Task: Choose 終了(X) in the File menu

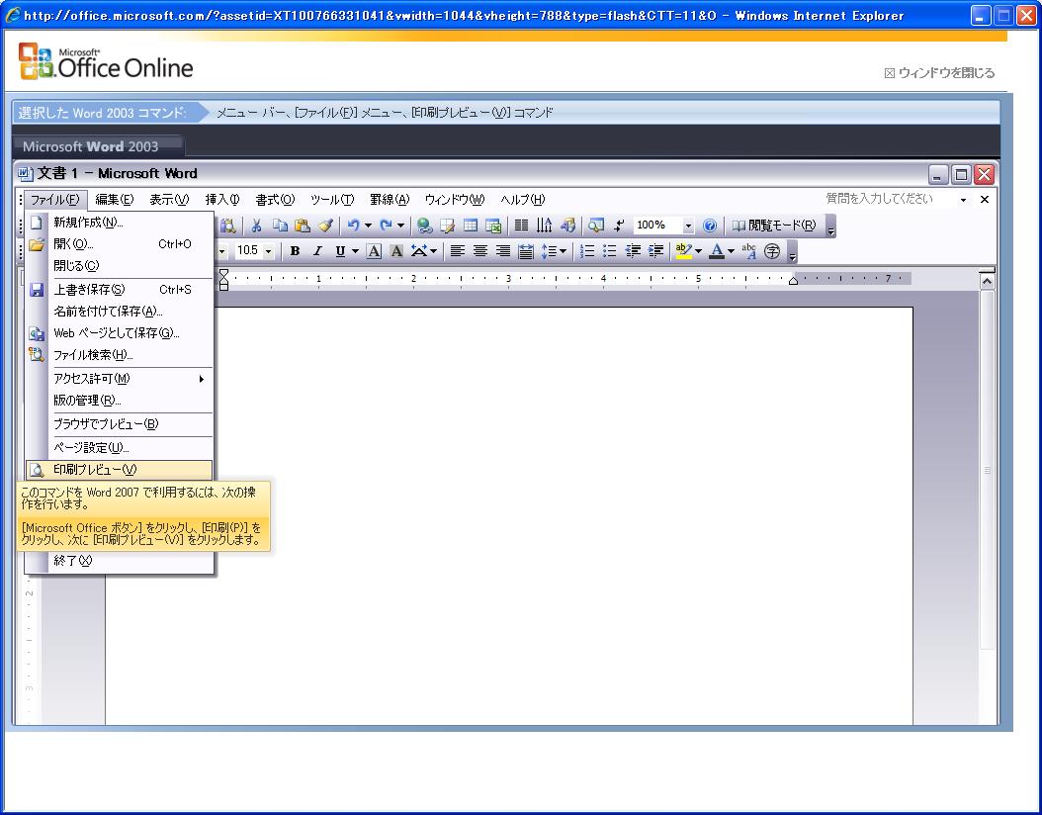Action: coord(120,561)
